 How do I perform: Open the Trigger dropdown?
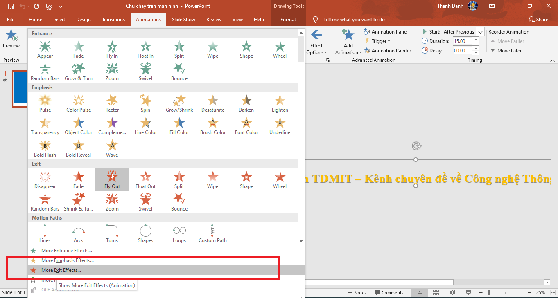point(378,41)
